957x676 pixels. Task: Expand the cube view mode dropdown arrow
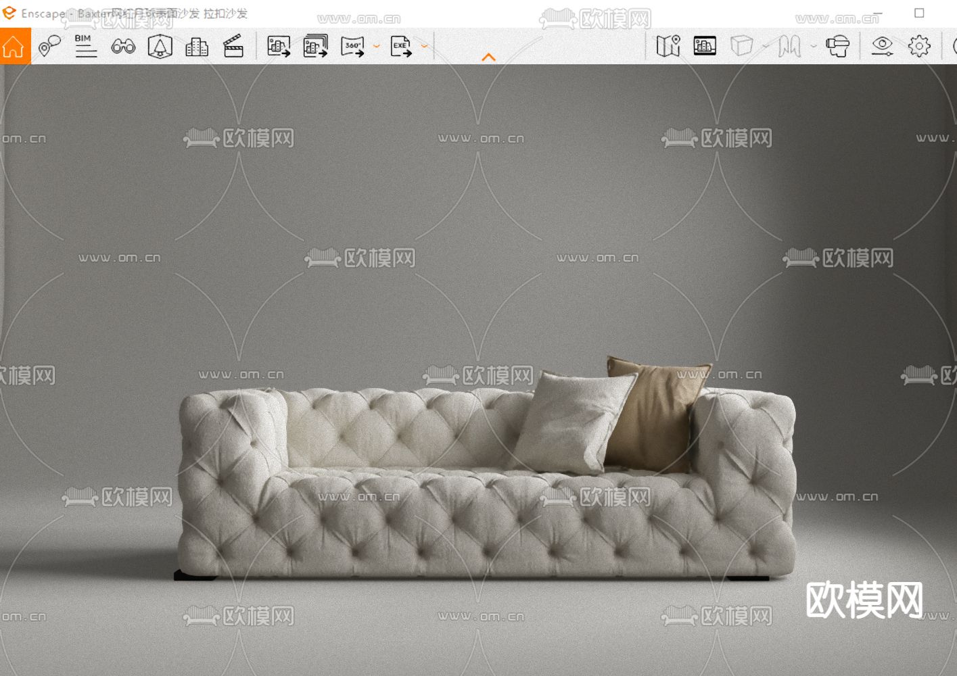click(x=766, y=47)
